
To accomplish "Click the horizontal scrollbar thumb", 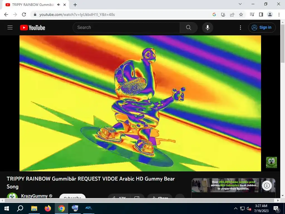I will point(139,201).
